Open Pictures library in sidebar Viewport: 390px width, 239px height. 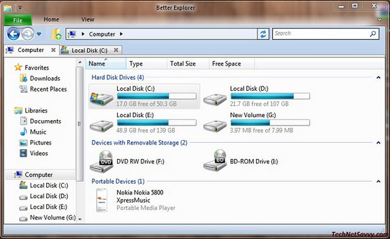point(40,142)
